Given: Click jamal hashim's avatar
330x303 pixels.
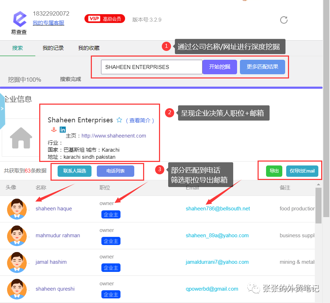Looking at the screenshot, I should [17, 262].
